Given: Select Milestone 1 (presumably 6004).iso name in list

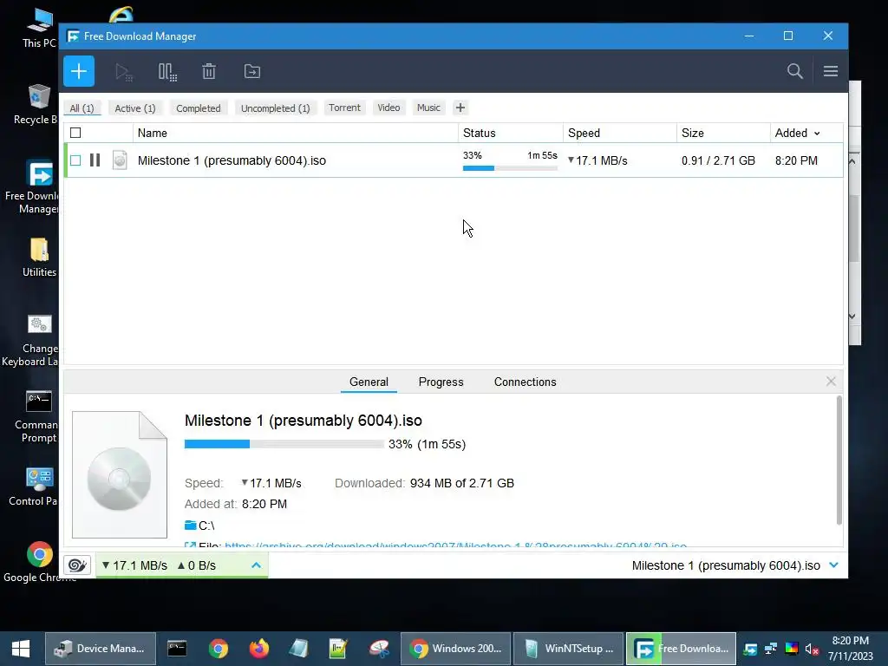Looking at the screenshot, I should coord(232,160).
